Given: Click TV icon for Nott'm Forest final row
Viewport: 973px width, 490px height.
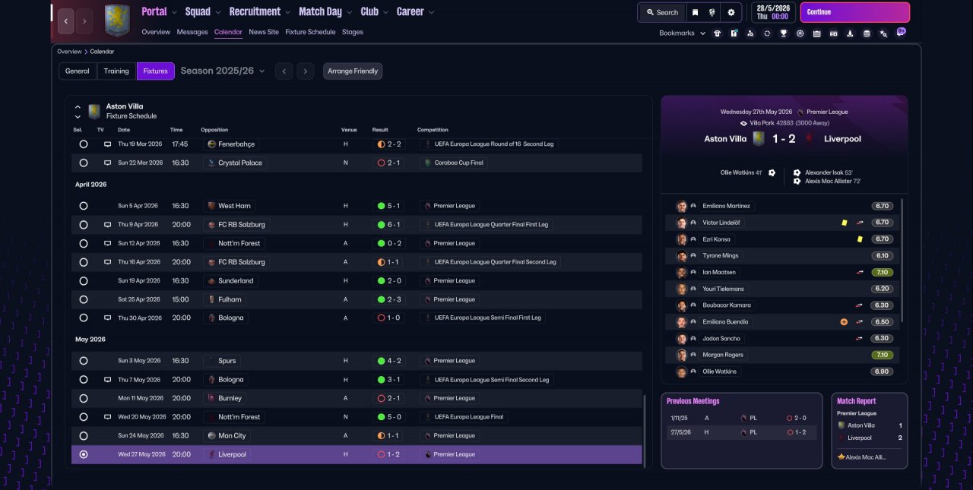Looking at the screenshot, I should click(107, 417).
